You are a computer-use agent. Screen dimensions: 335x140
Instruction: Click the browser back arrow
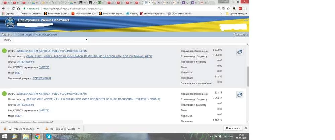[3, 9]
